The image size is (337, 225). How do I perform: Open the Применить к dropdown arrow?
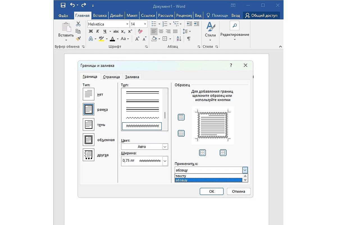[245, 170]
